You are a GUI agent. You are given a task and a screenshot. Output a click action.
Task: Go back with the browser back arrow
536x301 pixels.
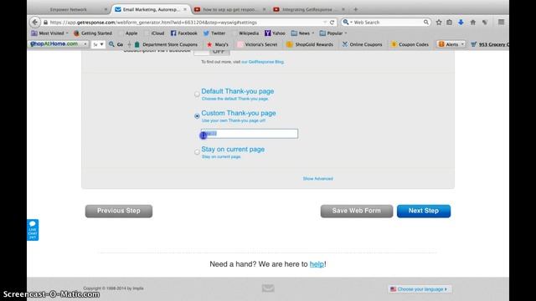click(35, 23)
